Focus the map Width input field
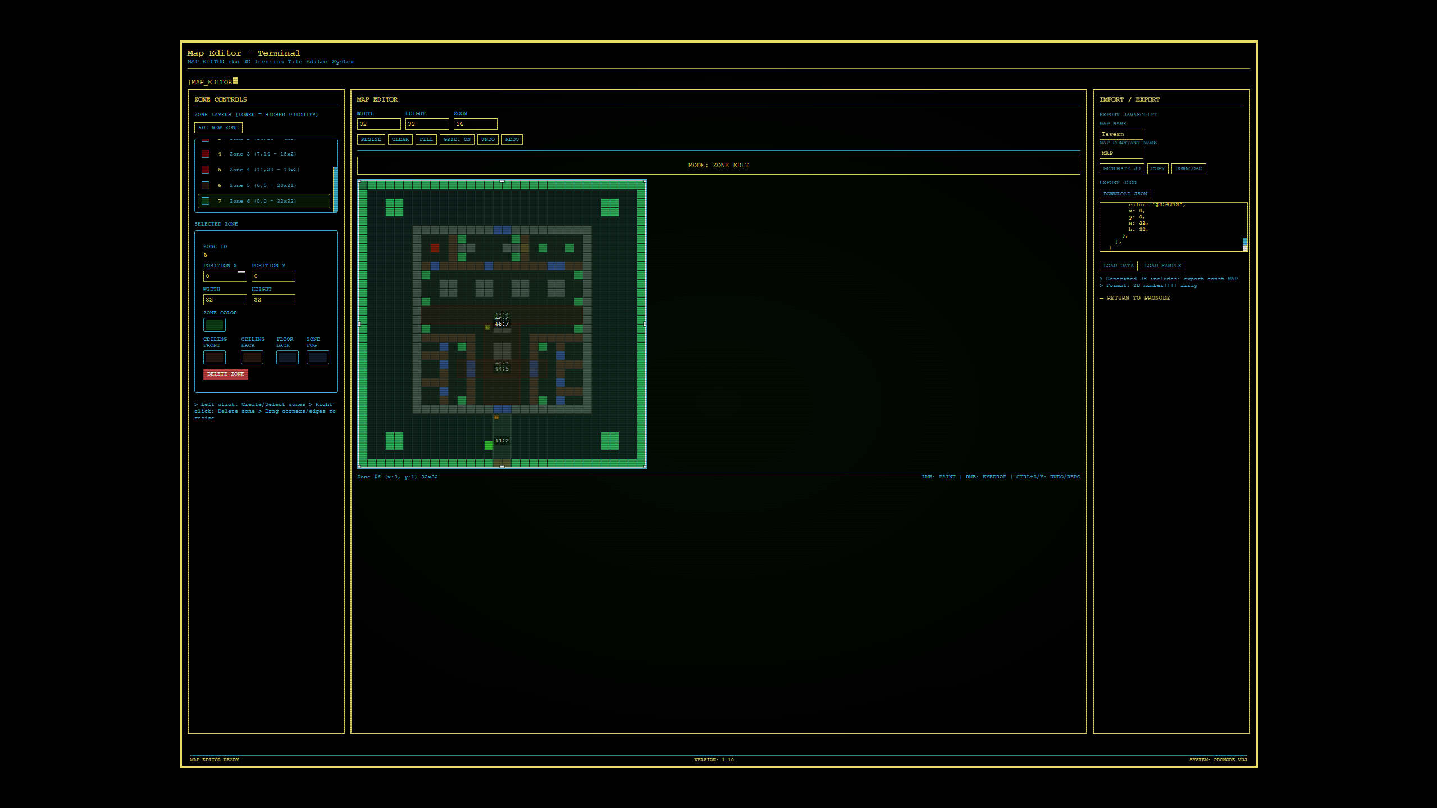The width and height of the screenshot is (1437, 808). [379, 124]
